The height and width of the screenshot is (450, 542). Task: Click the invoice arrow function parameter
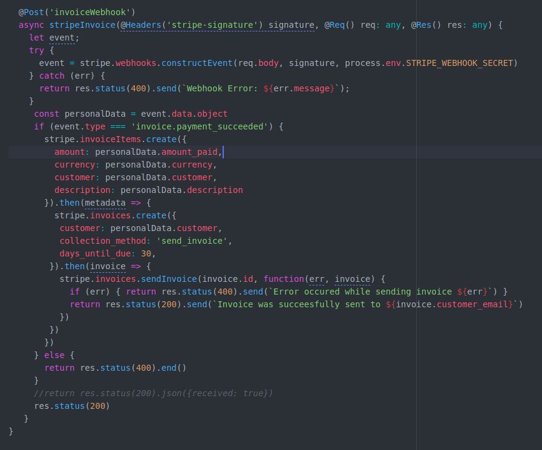108,267
